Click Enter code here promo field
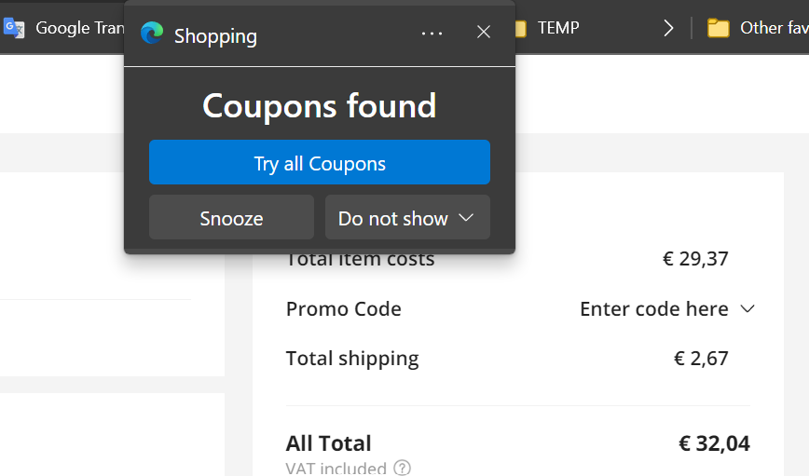The width and height of the screenshot is (809, 476). [x=653, y=309]
